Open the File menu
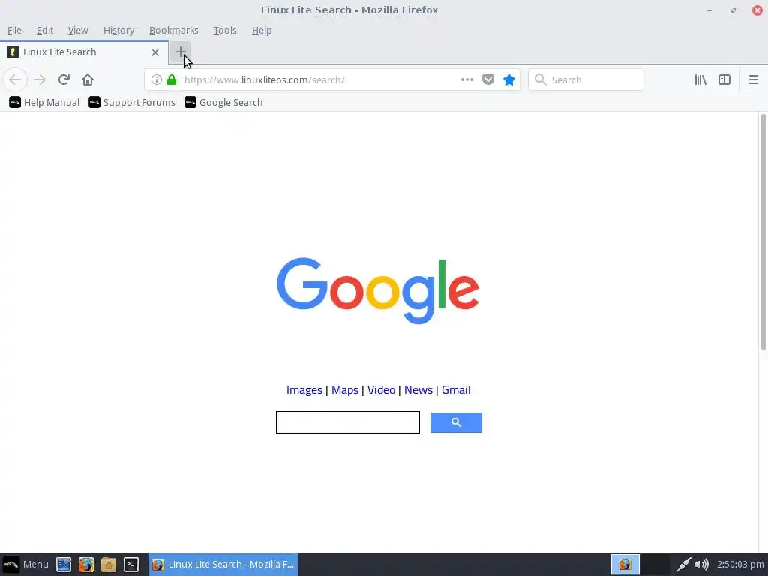 coord(14,30)
